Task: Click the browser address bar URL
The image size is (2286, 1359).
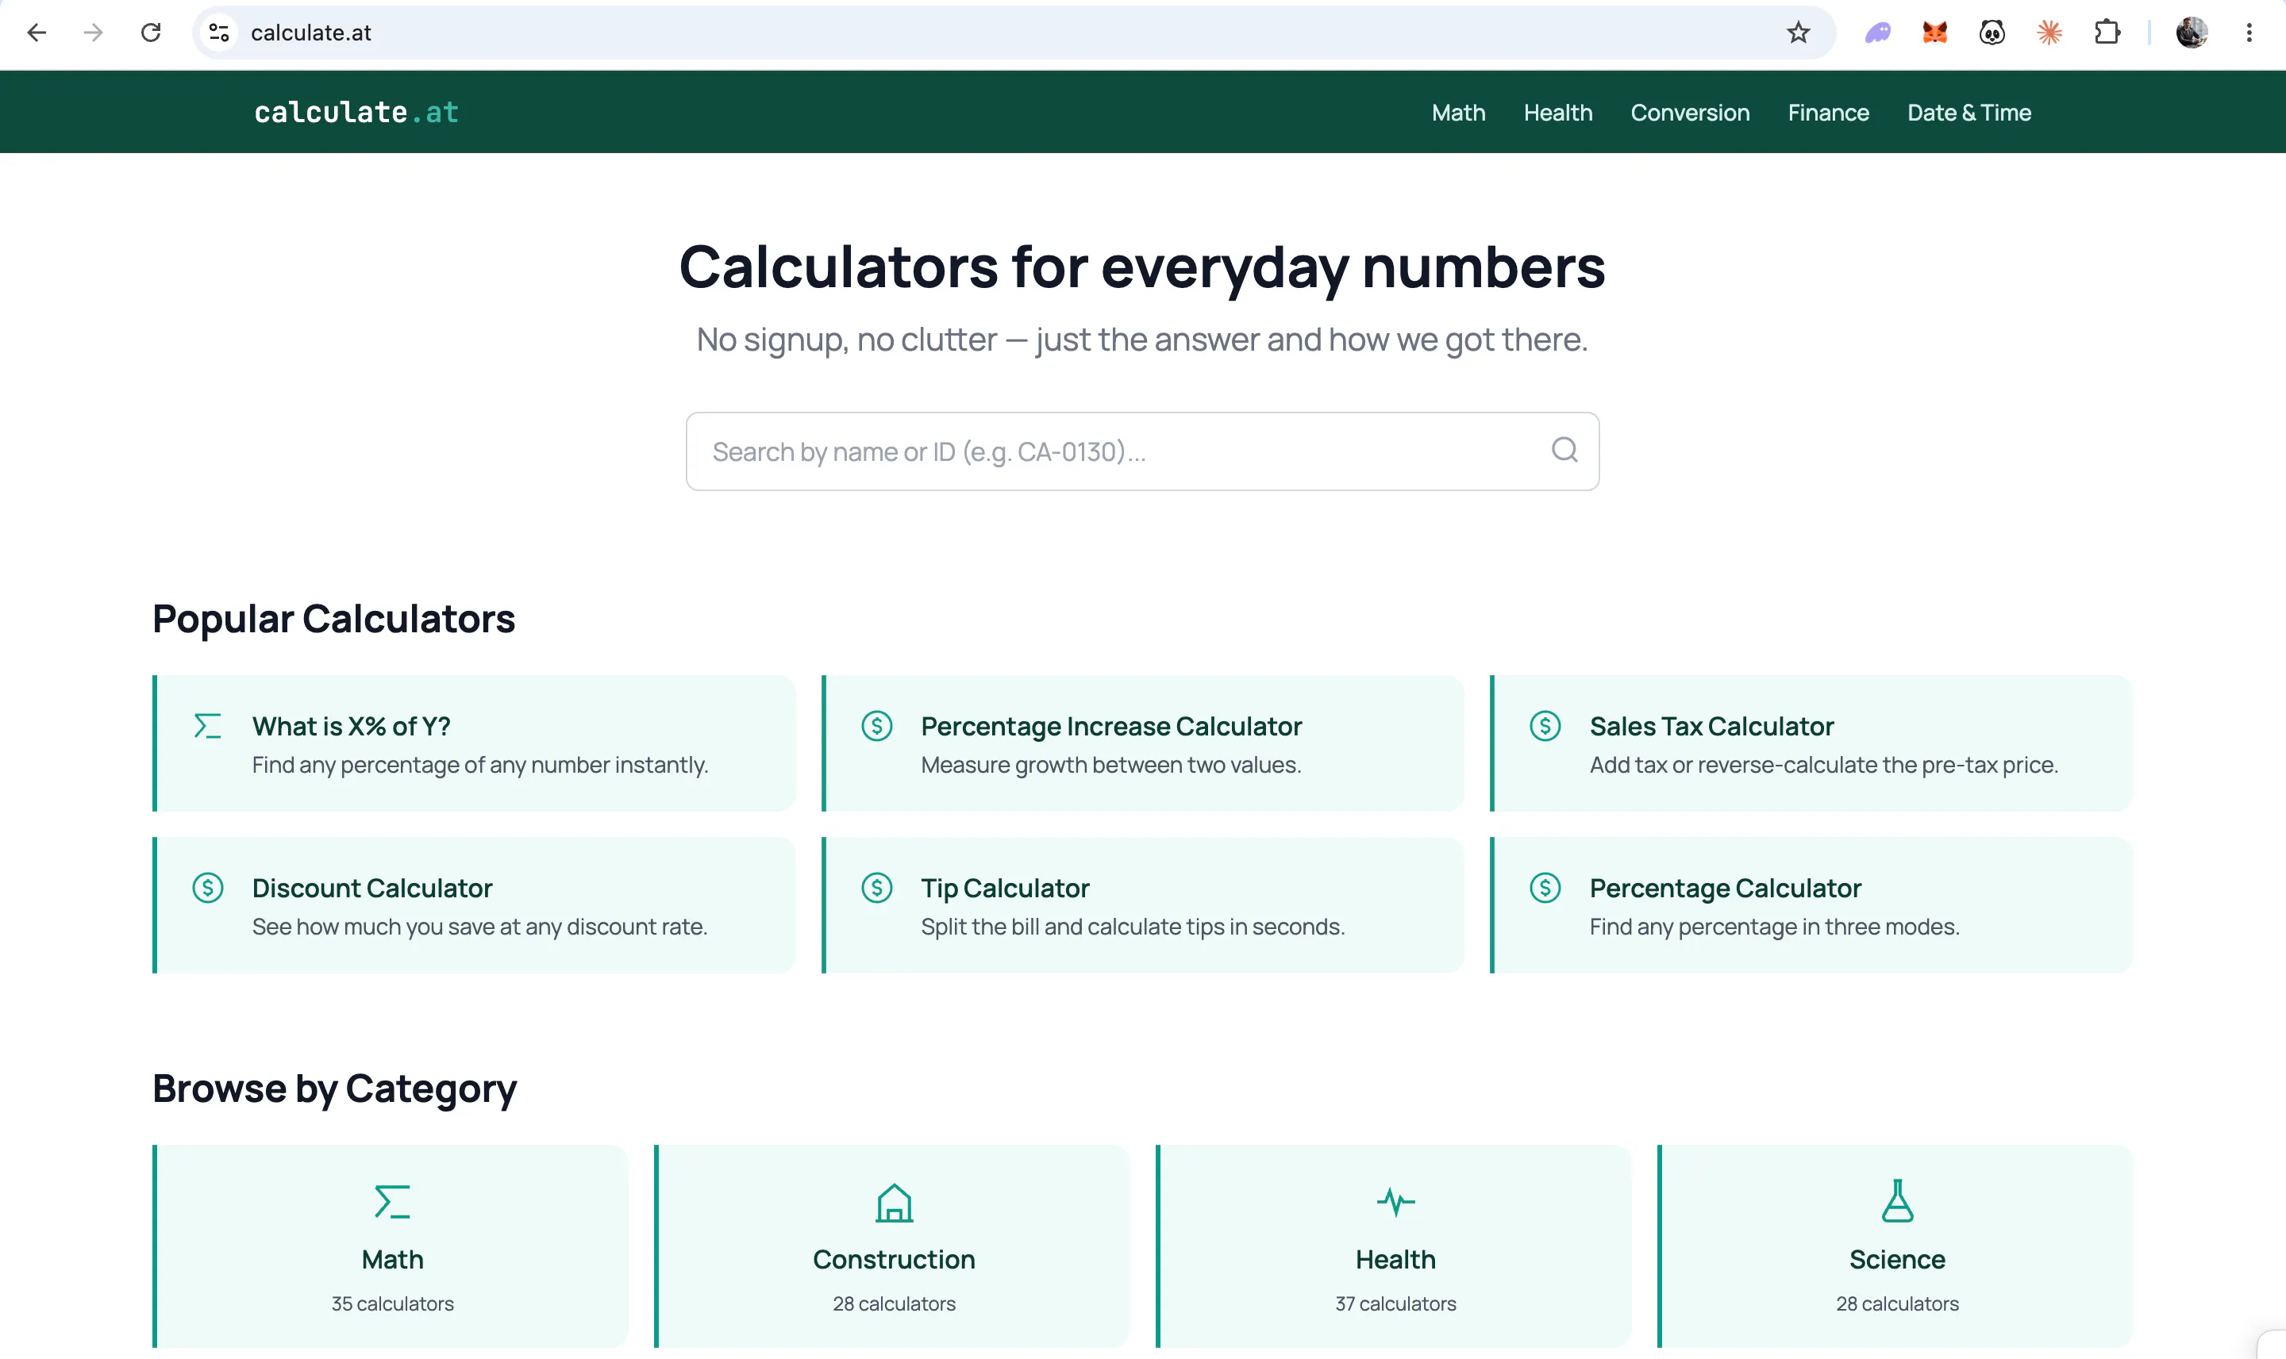Action: [x=310, y=33]
